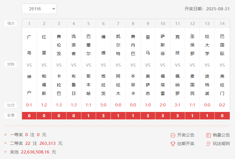Click the 比分 row label
The width and height of the screenshot is (235, 159).
click(11, 105)
